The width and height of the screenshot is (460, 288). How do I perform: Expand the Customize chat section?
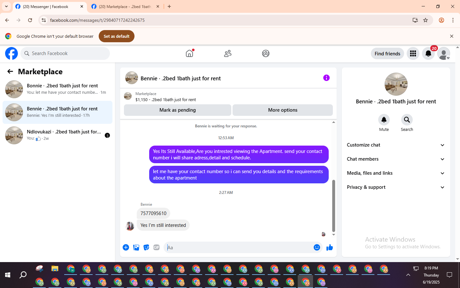(x=396, y=145)
